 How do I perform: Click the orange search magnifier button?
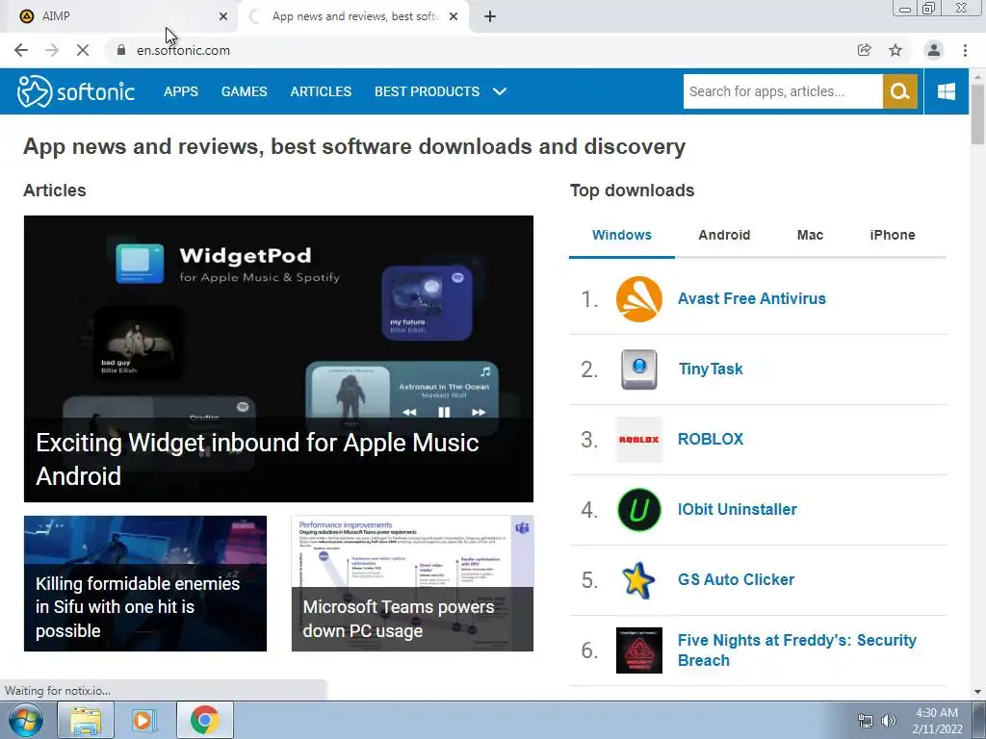[900, 91]
